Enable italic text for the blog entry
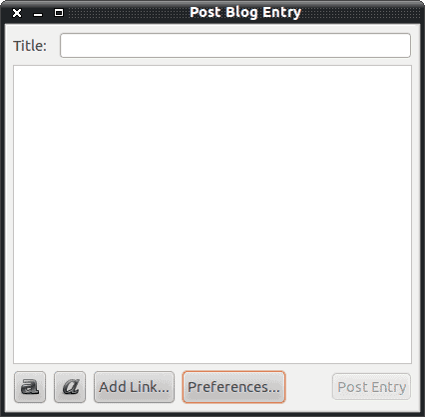 pyautogui.click(x=70, y=387)
